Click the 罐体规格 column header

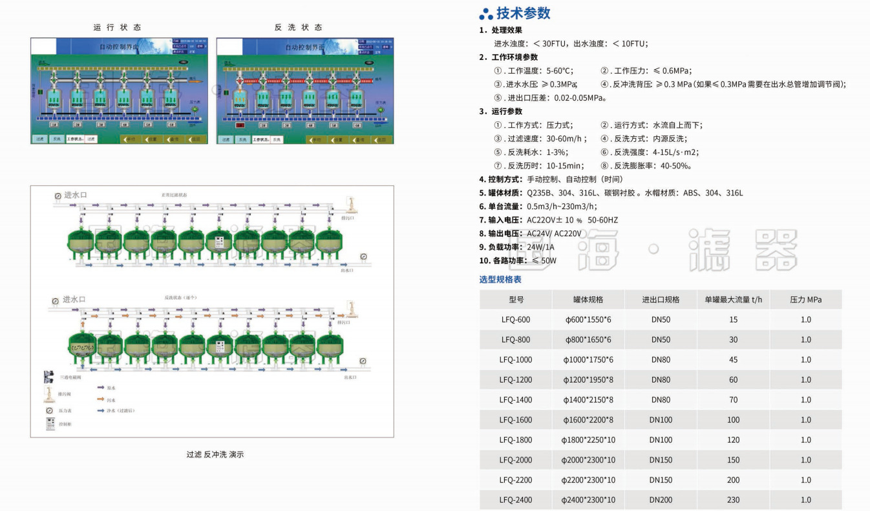point(588,299)
